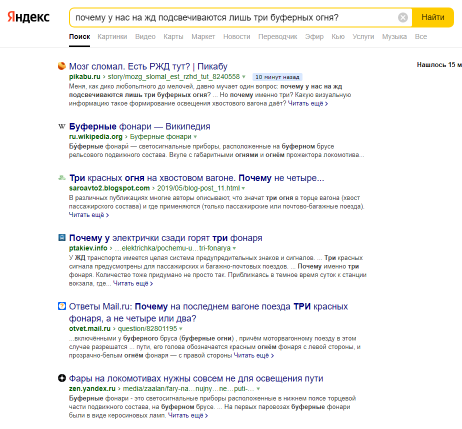This screenshot has height=429, width=462.
Task: Open the Переводчик tab
Action: point(277,37)
